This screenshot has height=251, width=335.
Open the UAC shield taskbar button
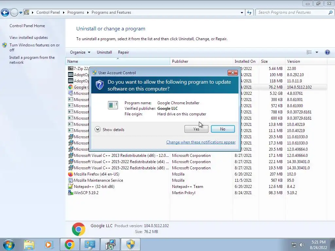[x=131, y=244]
